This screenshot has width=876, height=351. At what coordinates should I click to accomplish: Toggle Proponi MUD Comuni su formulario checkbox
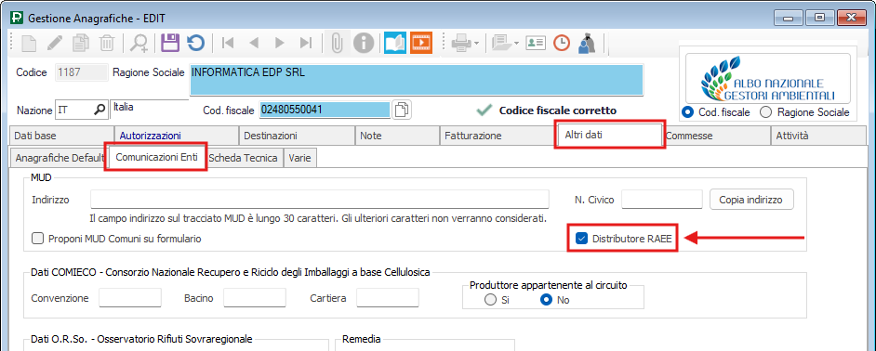[x=37, y=239]
